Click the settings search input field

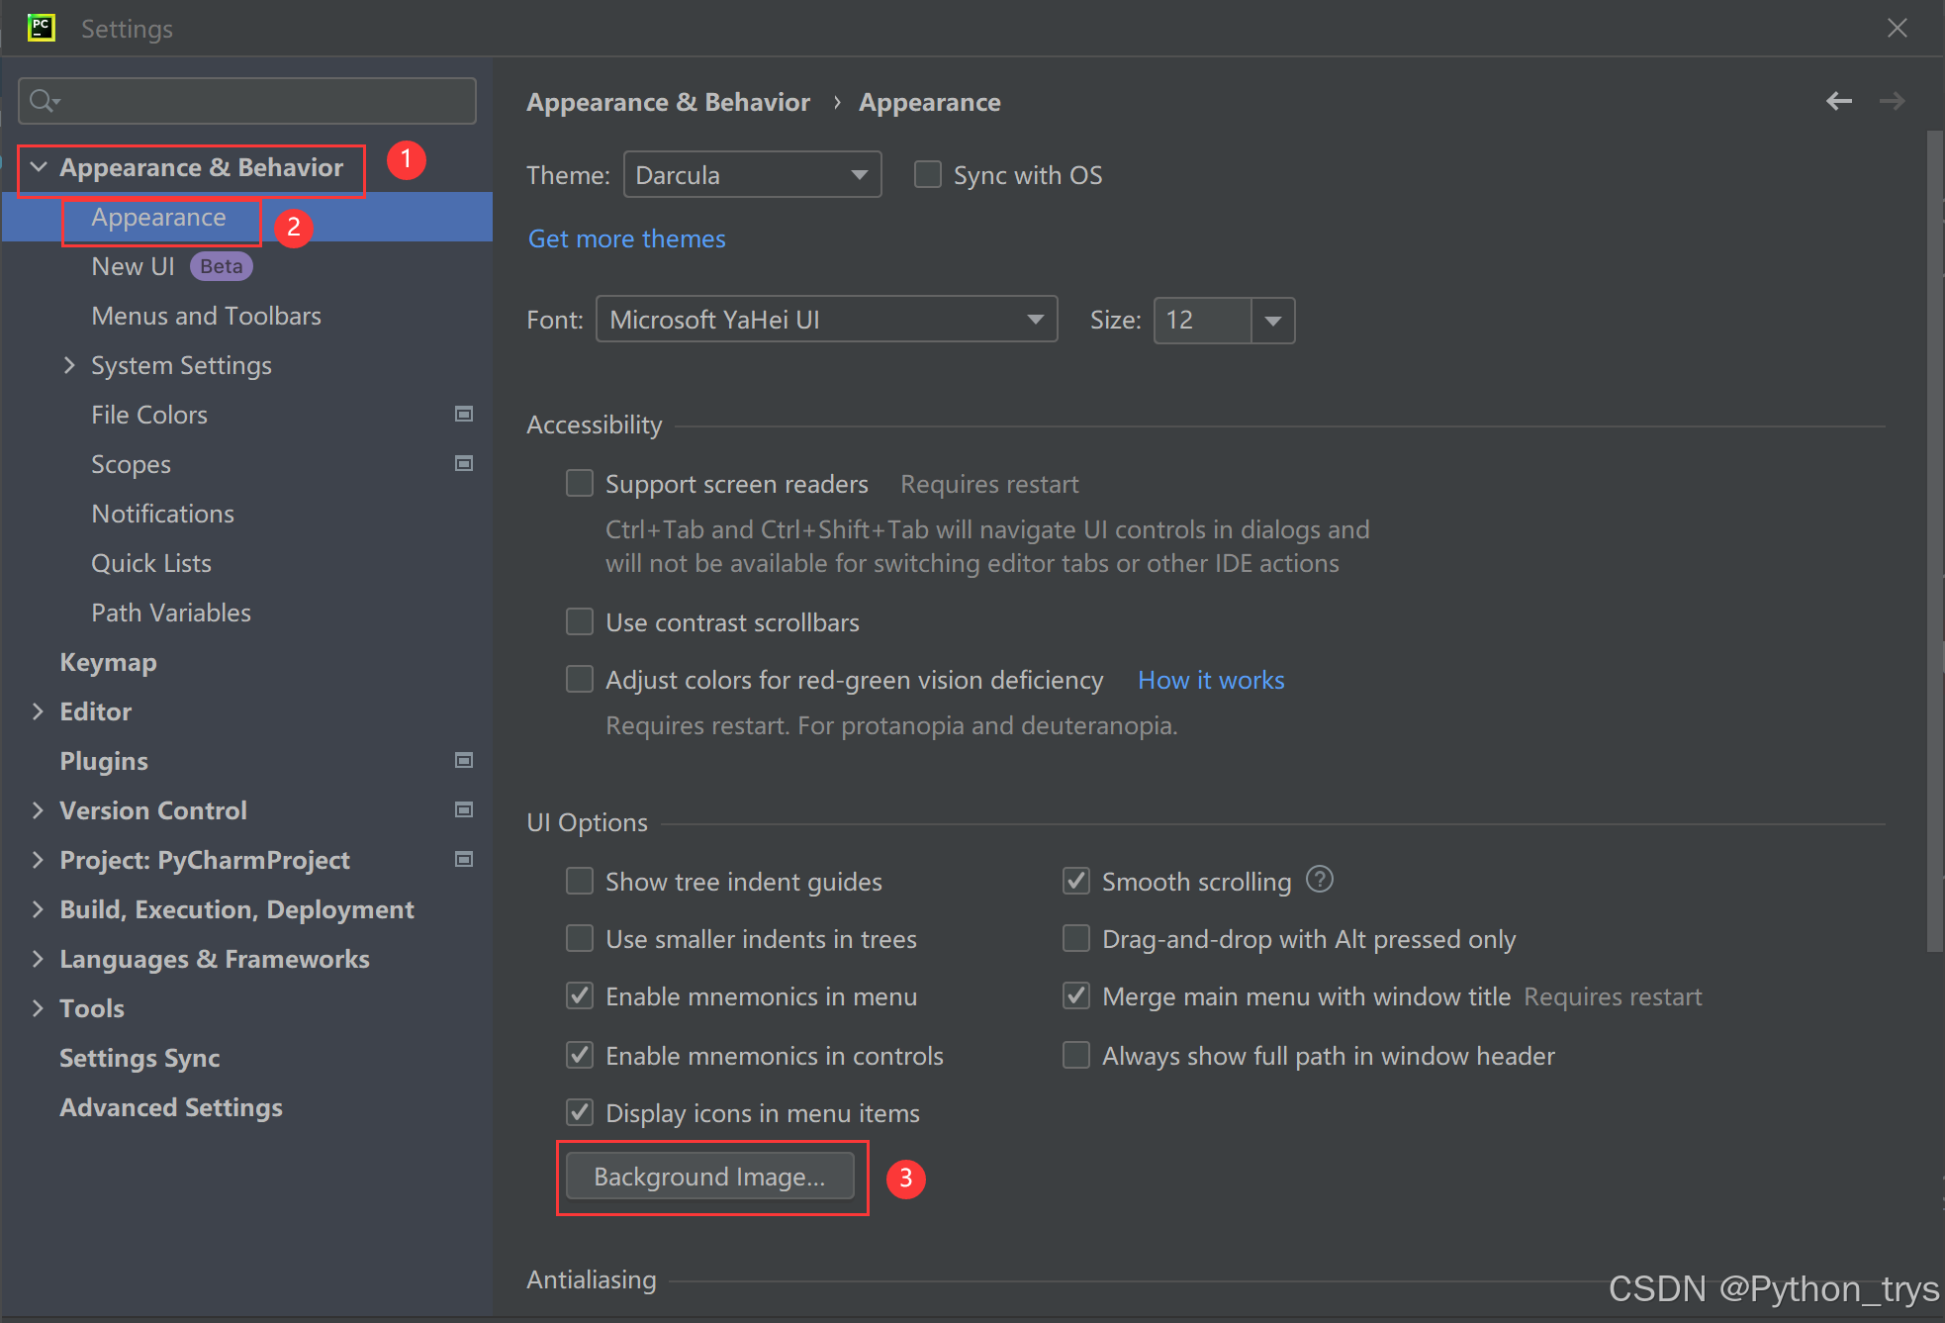(x=262, y=101)
